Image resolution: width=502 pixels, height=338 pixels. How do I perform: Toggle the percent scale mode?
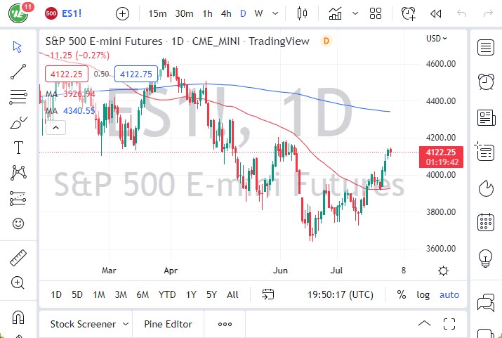(x=402, y=294)
